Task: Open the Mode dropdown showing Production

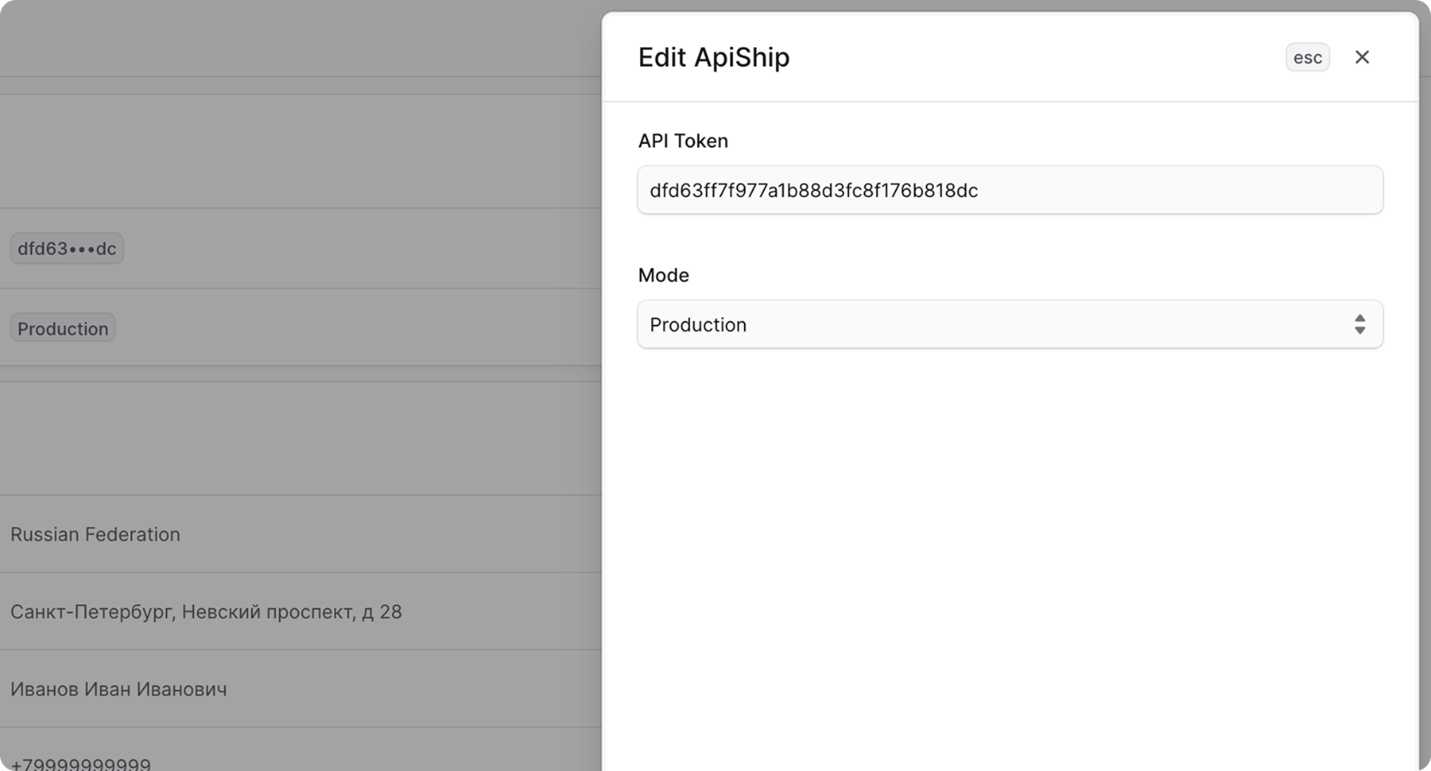Action: click(x=1010, y=324)
